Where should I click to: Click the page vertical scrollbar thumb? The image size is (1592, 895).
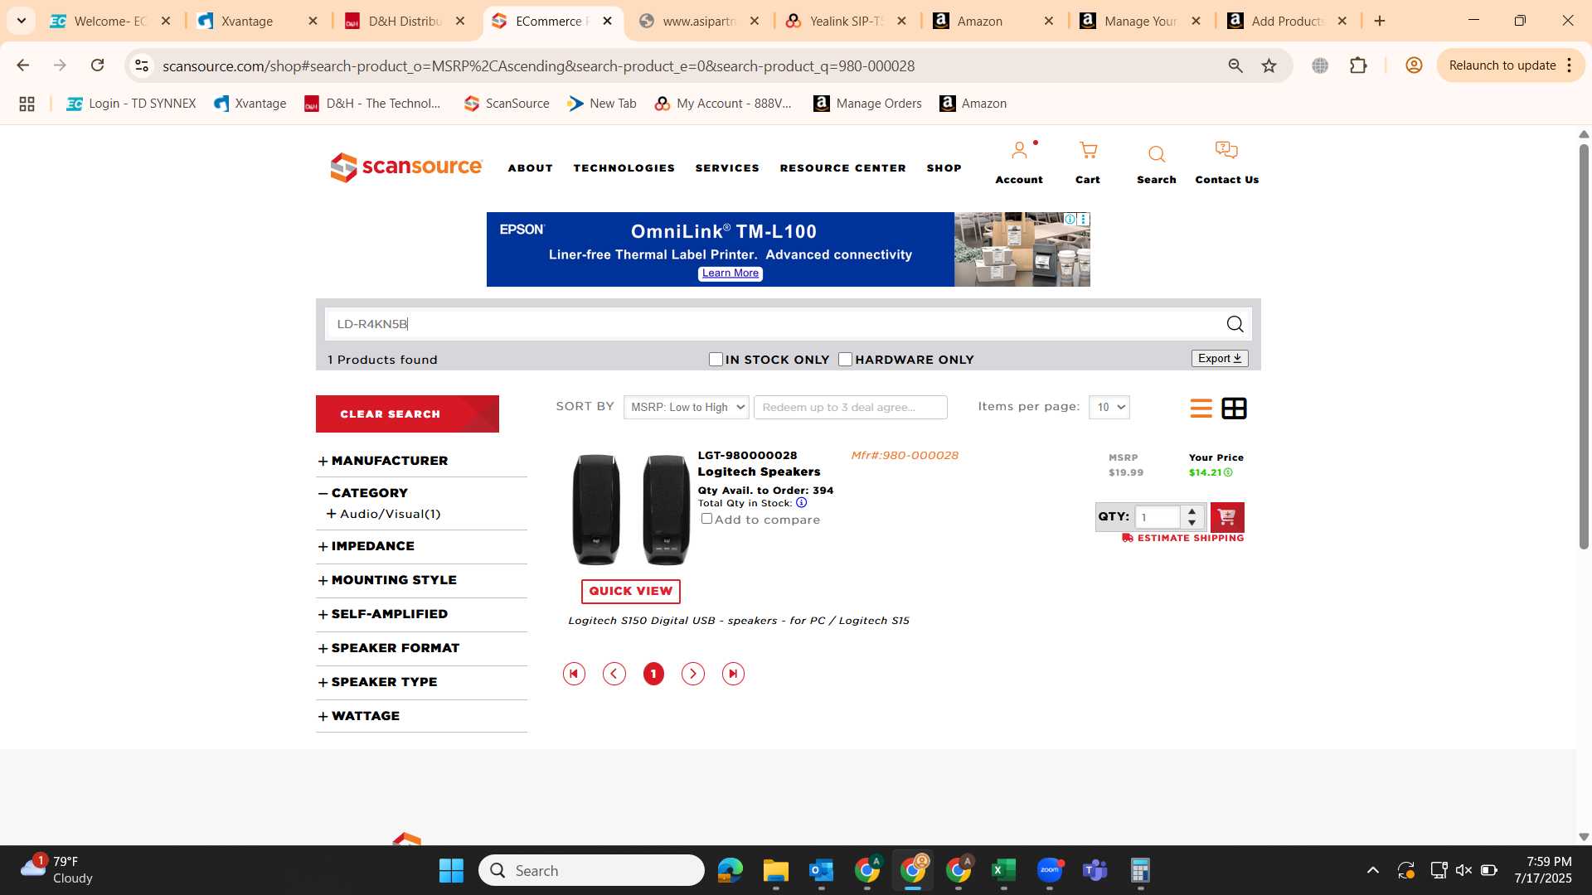coord(1584,346)
